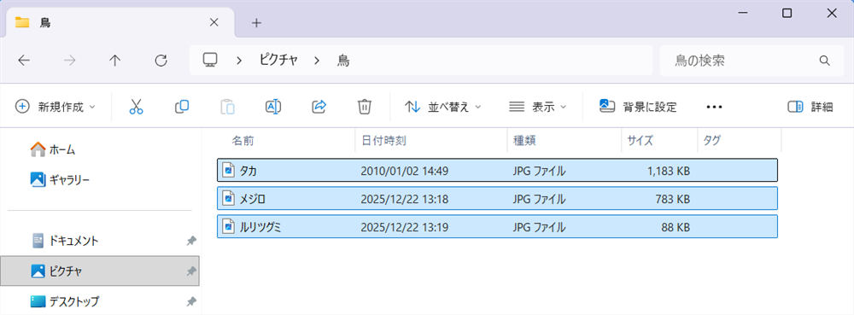
Task: Click the Rename icon in toolbar
Action: pyautogui.click(x=273, y=107)
